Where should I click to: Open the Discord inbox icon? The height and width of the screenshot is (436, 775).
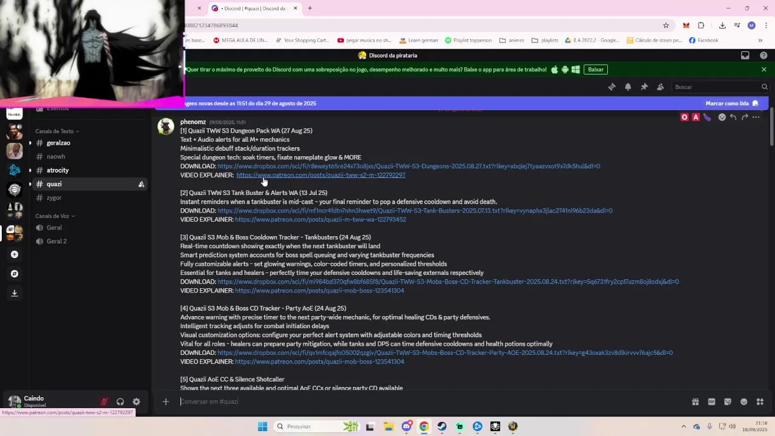[x=745, y=55]
